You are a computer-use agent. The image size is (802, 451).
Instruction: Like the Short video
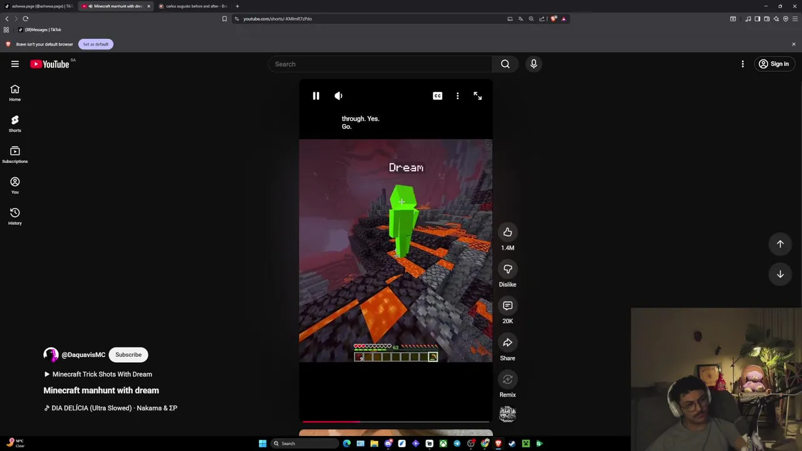click(508, 232)
